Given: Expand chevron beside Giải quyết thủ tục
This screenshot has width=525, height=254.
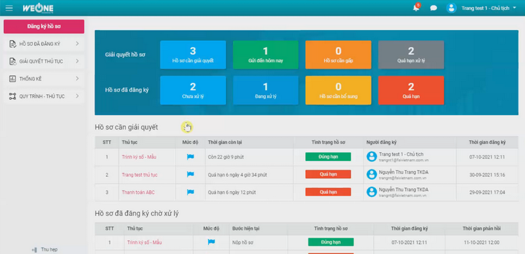Looking at the screenshot, I should (77, 61).
